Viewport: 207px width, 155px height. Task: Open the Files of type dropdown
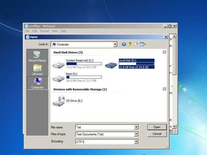pyautogui.click(x=136, y=134)
